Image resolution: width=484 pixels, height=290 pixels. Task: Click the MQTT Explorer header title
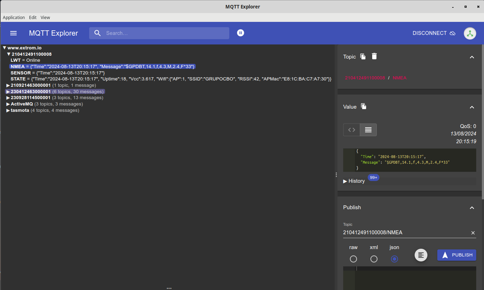click(x=53, y=33)
